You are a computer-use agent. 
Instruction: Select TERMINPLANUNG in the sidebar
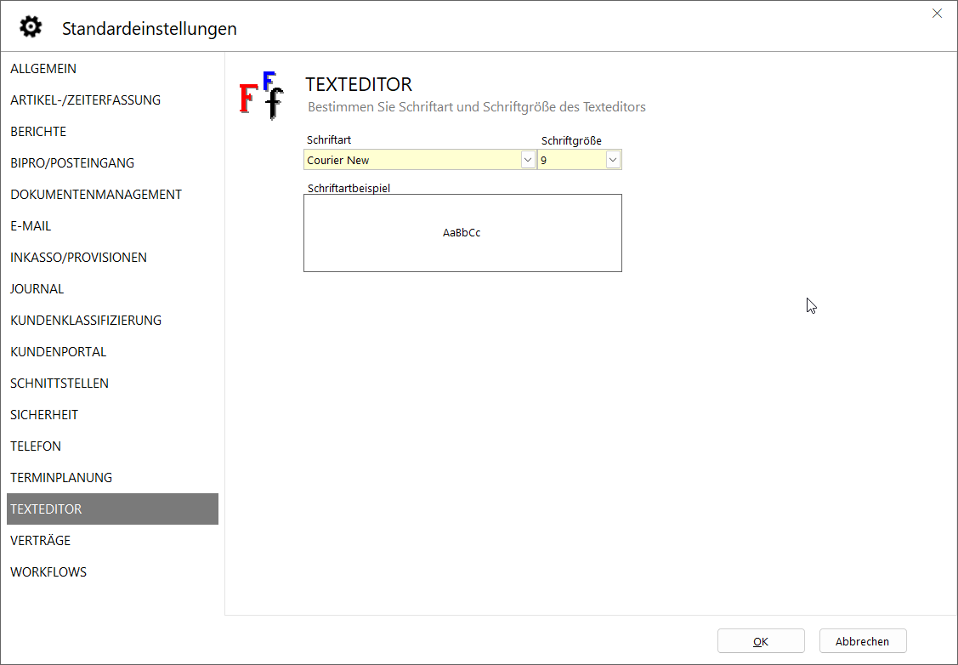(x=61, y=478)
